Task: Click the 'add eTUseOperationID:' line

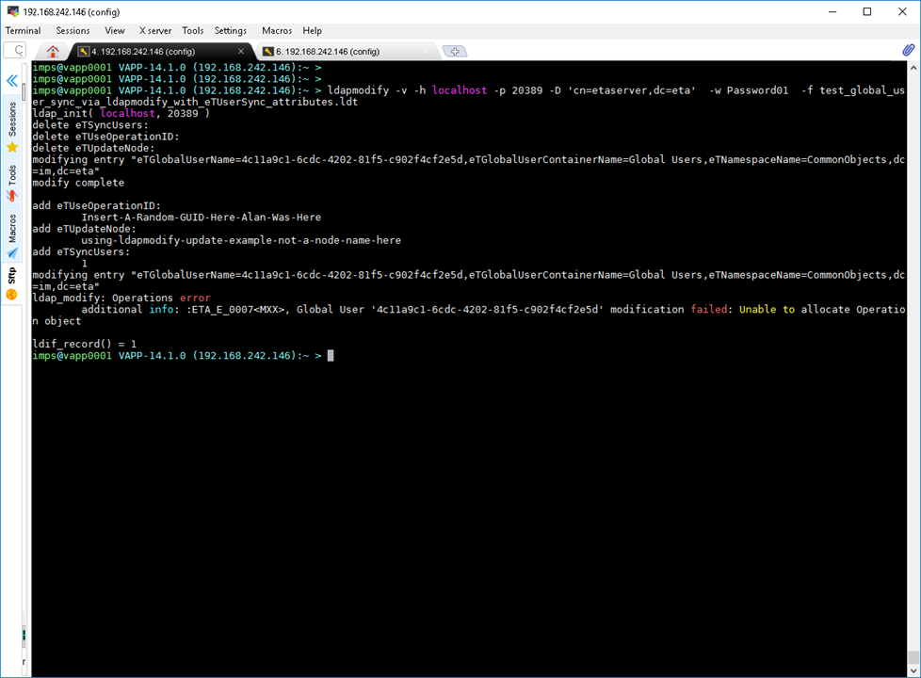Action: point(96,205)
